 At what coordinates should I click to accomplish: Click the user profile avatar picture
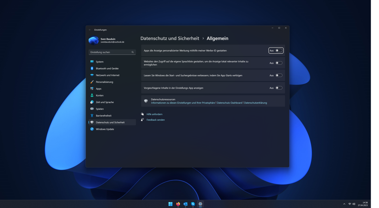tap(93, 41)
